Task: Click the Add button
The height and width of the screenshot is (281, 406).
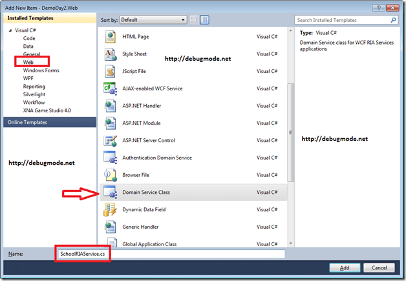Action: click(345, 267)
